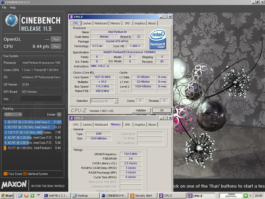Click the Nero Search toolbar field

pyautogui.click(x=231, y=196)
